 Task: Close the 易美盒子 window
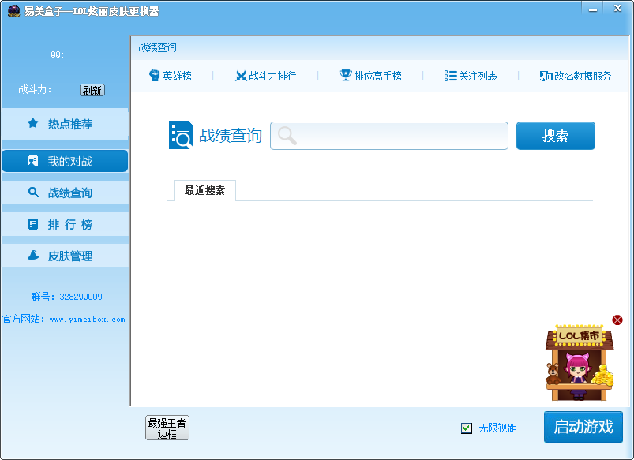[x=617, y=8]
